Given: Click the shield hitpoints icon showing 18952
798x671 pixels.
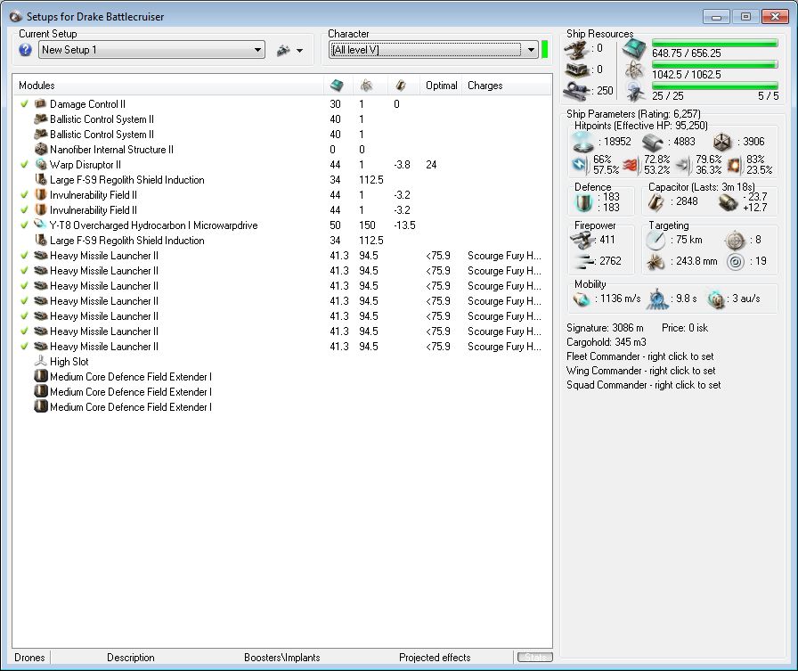Looking at the screenshot, I should pos(582,142).
